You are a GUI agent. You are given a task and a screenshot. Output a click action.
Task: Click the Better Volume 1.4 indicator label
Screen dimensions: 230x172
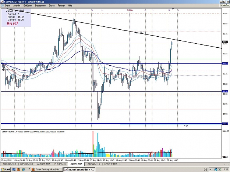point(33,132)
